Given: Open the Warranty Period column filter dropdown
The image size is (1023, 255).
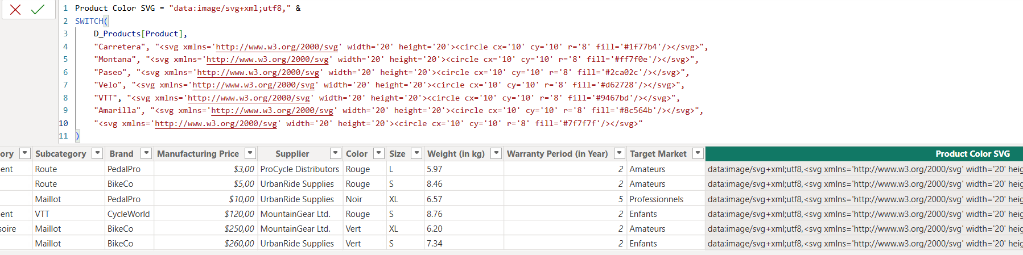Looking at the screenshot, I should [619, 153].
